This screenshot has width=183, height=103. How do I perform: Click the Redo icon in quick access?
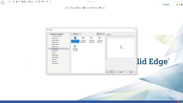click(x=43, y=2)
